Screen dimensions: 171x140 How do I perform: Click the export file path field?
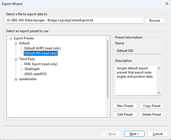pos(74,21)
